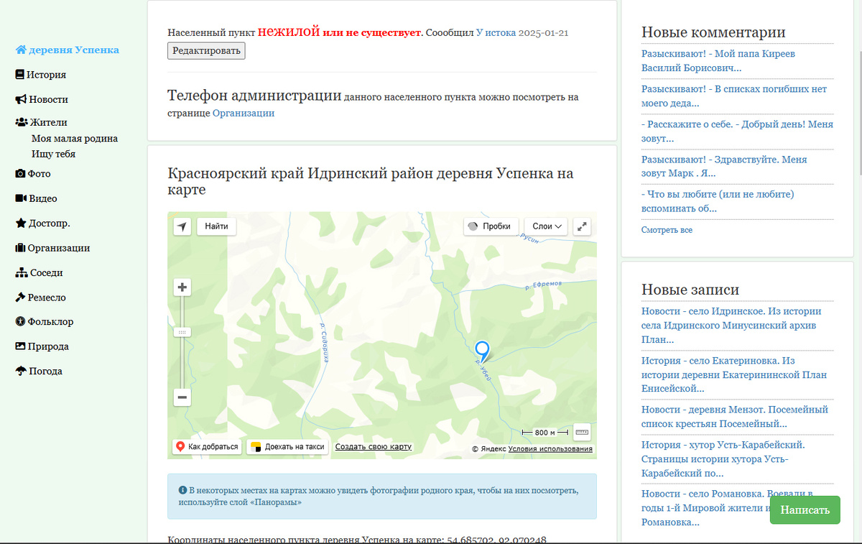This screenshot has width=862, height=544.
Task: Open the У истока user link
Action: coord(496,33)
